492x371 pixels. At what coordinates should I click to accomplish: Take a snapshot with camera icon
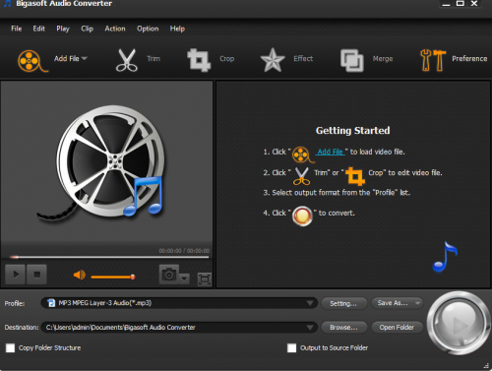click(x=169, y=275)
